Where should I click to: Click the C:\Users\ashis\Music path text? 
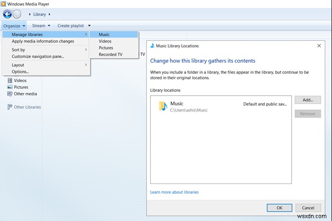coord(188,110)
